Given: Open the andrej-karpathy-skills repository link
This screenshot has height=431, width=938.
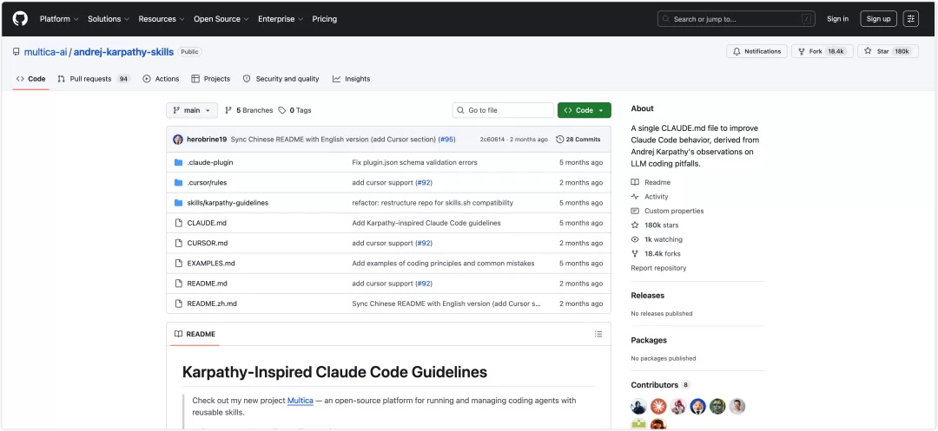Looking at the screenshot, I should point(124,52).
